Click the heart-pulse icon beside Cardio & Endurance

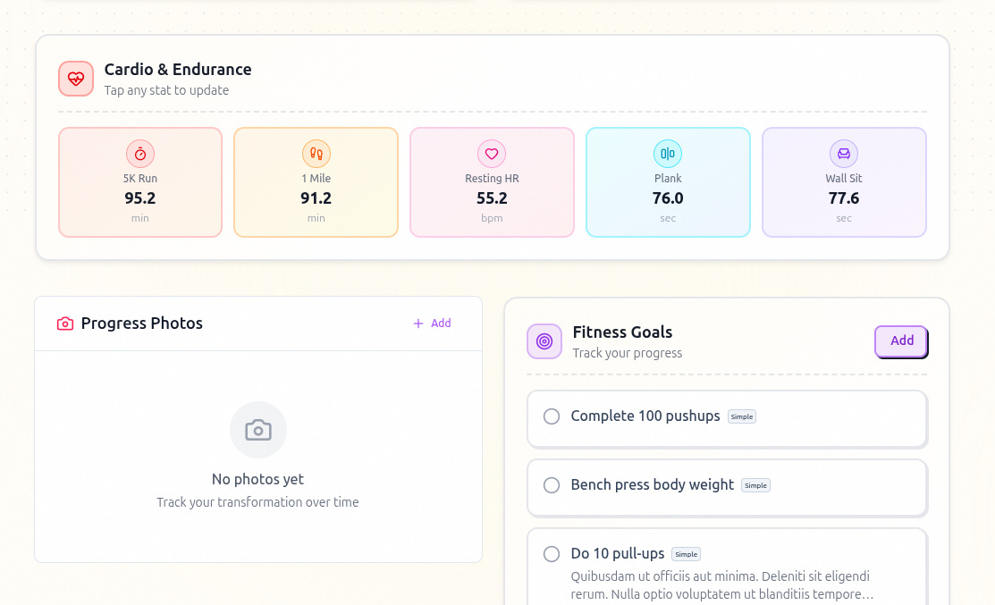(x=76, y=79)
